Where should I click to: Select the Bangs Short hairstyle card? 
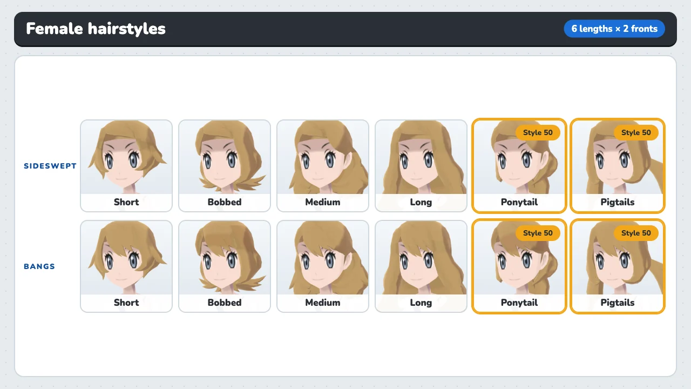[126, 266]
